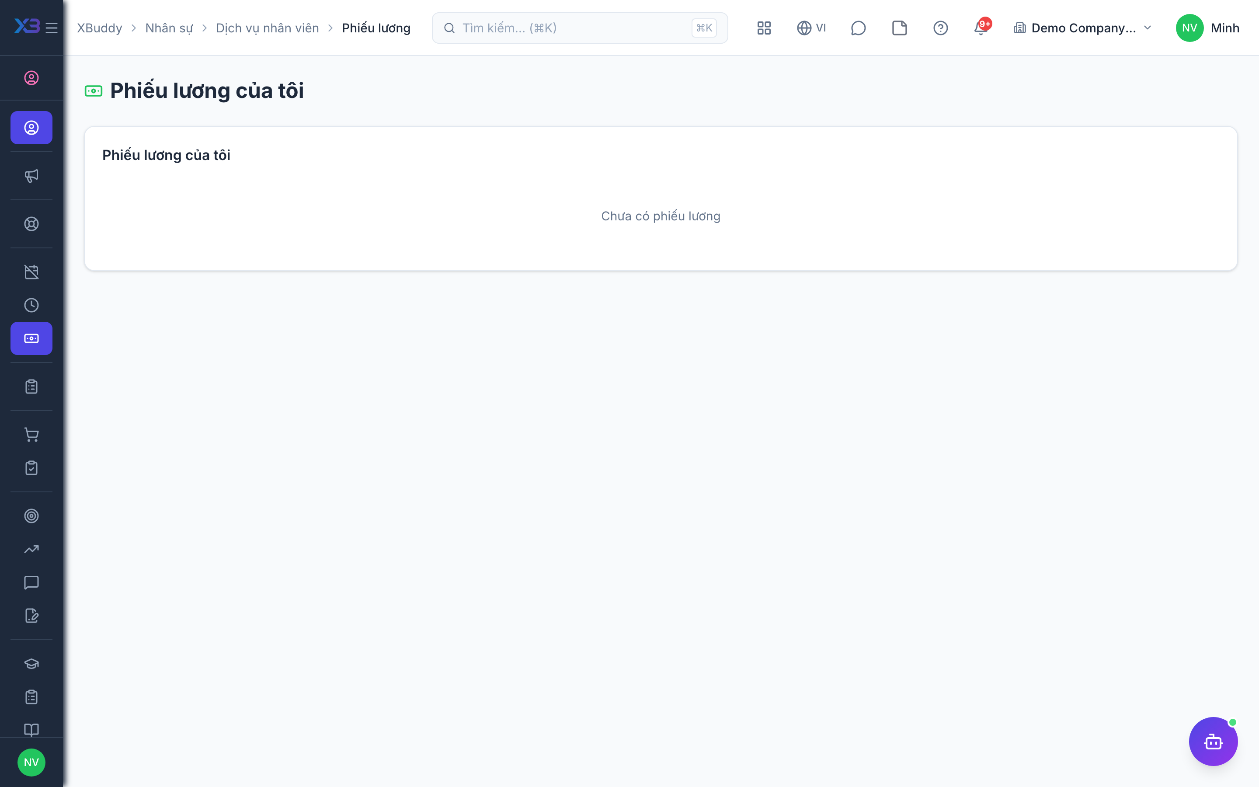
Task: Select the highlighted employee self-service sidebar icon
Action: [x=31, y=128]
